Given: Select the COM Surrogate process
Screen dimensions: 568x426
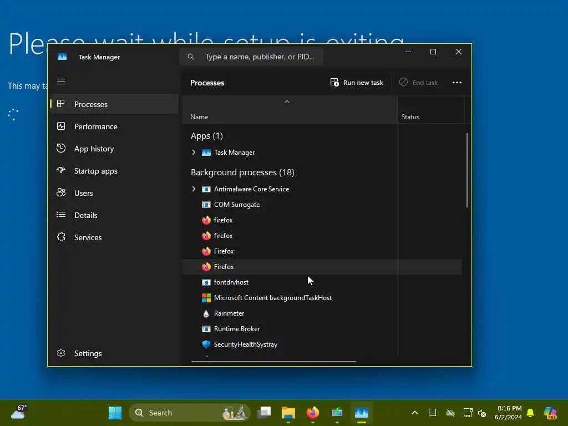Looking at the screenshot, I should 322,205.
